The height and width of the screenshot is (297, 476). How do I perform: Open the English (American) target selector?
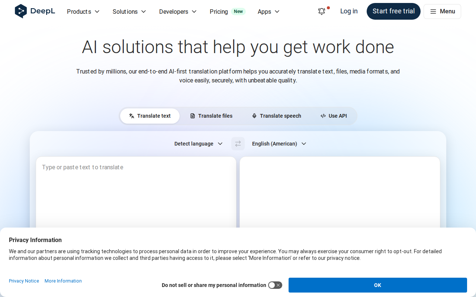[x=279, y=144]
